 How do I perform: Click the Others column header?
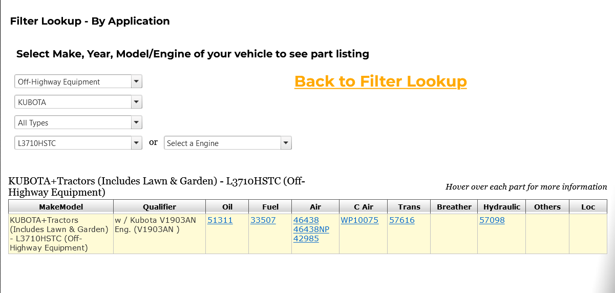pos(547,207)
